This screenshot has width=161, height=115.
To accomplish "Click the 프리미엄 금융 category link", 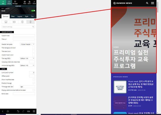I will coord(132,90).
